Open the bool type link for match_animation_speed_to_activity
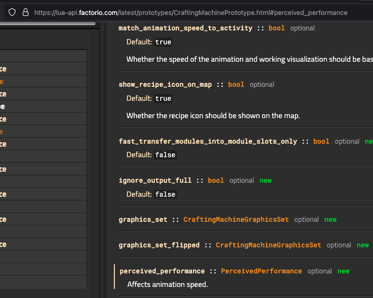 [276, 28]
